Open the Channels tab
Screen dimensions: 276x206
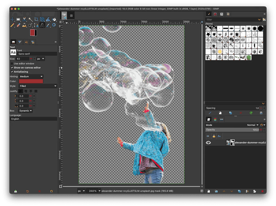point(215,119)
